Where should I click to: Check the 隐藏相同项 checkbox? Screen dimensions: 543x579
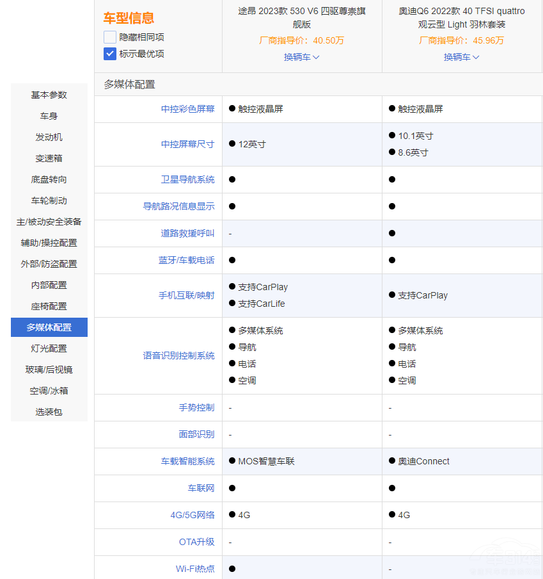tap(110, 37)
